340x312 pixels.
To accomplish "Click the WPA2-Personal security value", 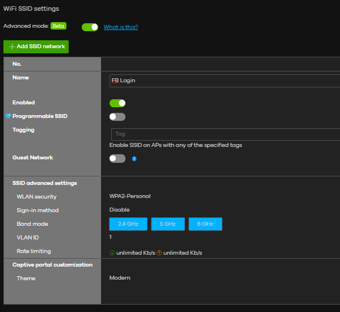I will click(x=130, y=196).
